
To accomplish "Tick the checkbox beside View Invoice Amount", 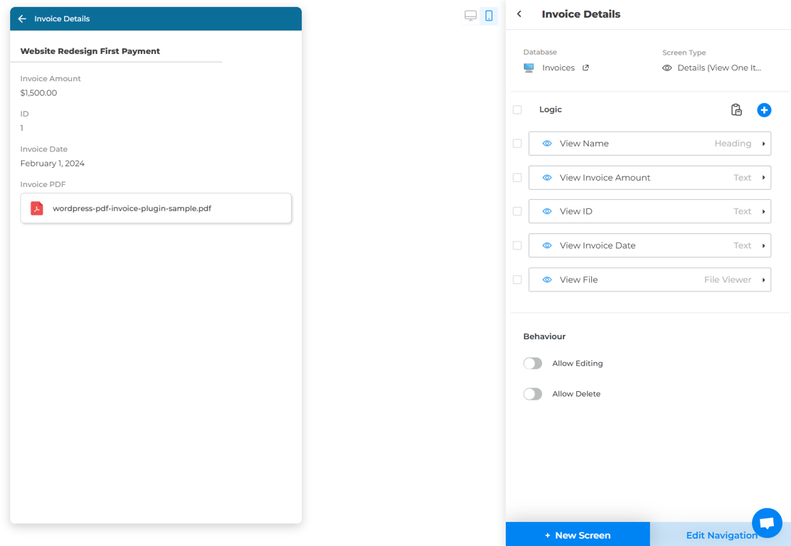I will (517, 178).
